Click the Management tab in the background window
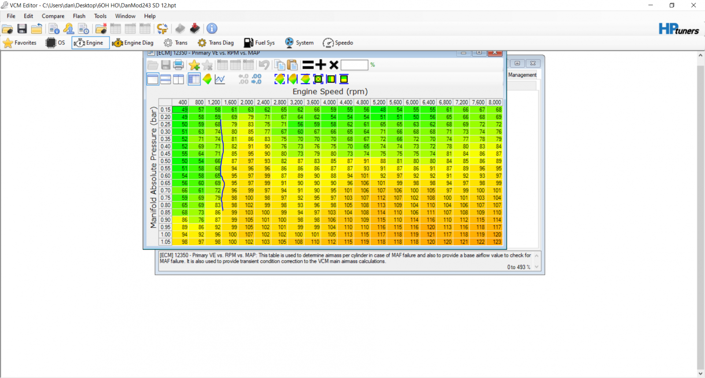 (x=522, y=75)
